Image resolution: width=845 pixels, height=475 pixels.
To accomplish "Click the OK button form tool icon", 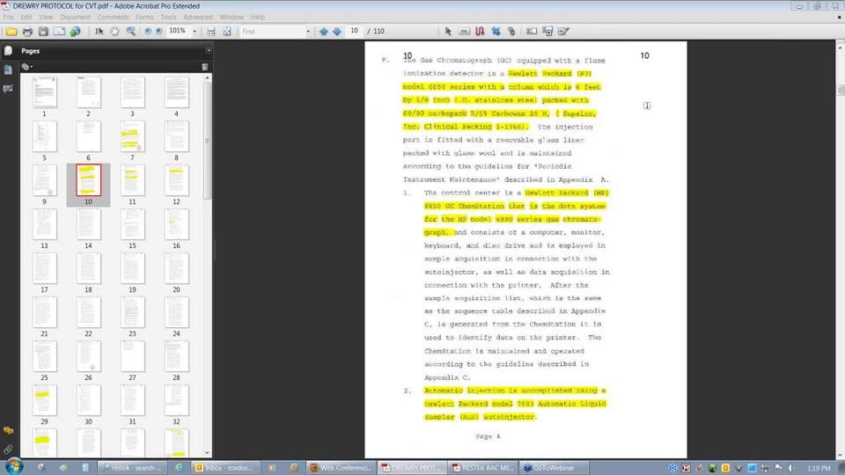I will [464, 32].
